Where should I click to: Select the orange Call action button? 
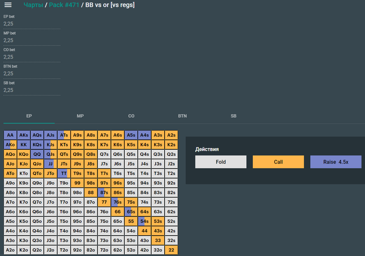pyautogui.click(x=278, y=162)
